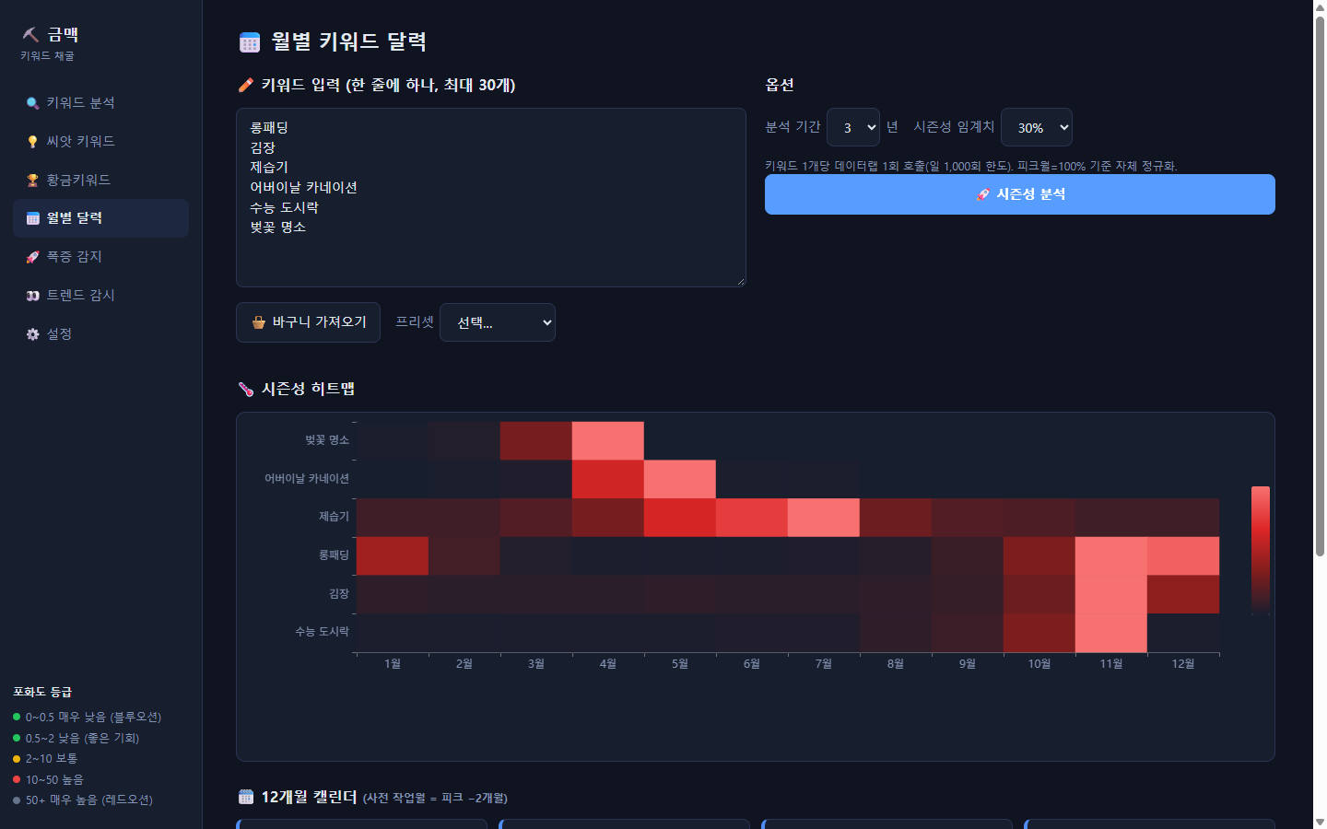The image size is (1327, 829).
Task: Click the 50+ 매우 높음 (레드오션) legend entry
Action: [x=83, y=800]
